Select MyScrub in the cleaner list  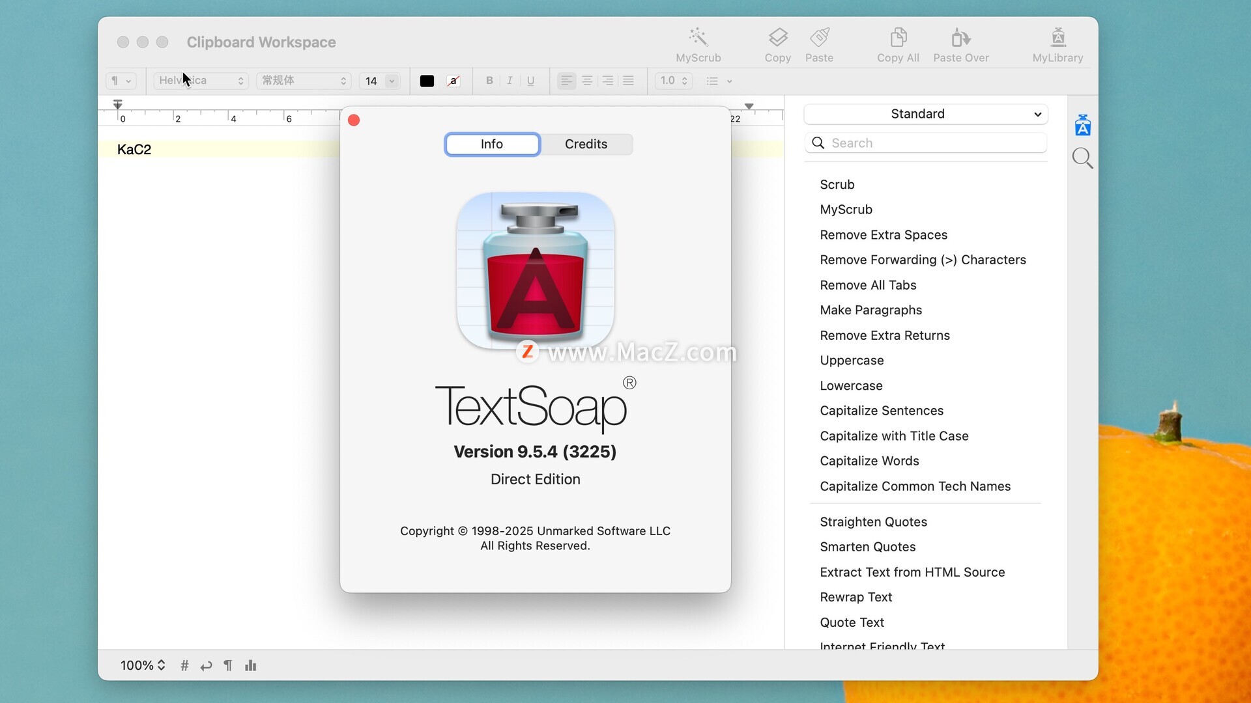846,209
